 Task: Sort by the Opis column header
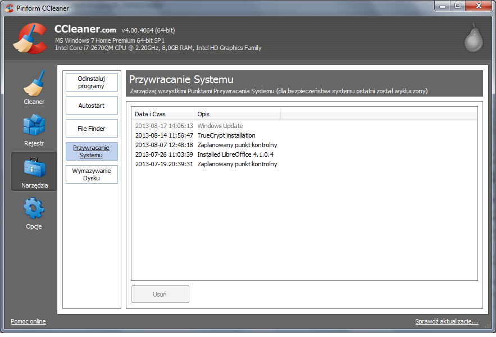pos(238,114)
